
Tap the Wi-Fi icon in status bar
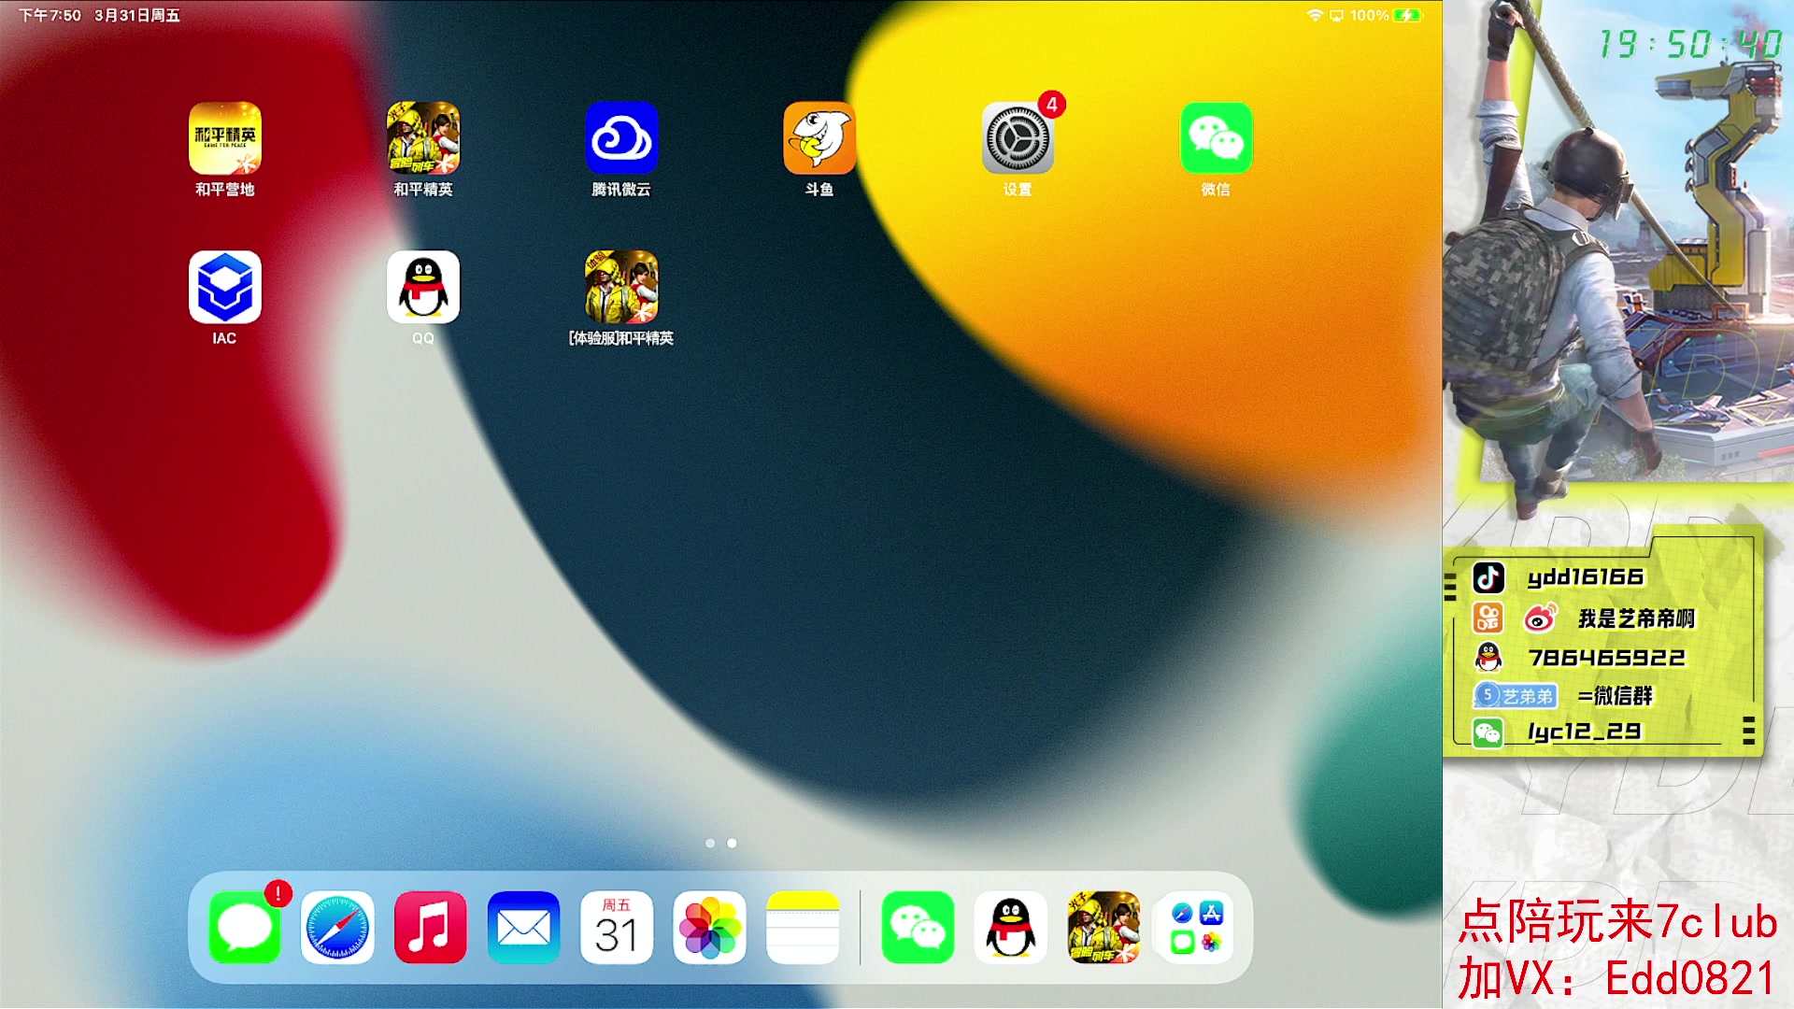(x=1315, y=15)
